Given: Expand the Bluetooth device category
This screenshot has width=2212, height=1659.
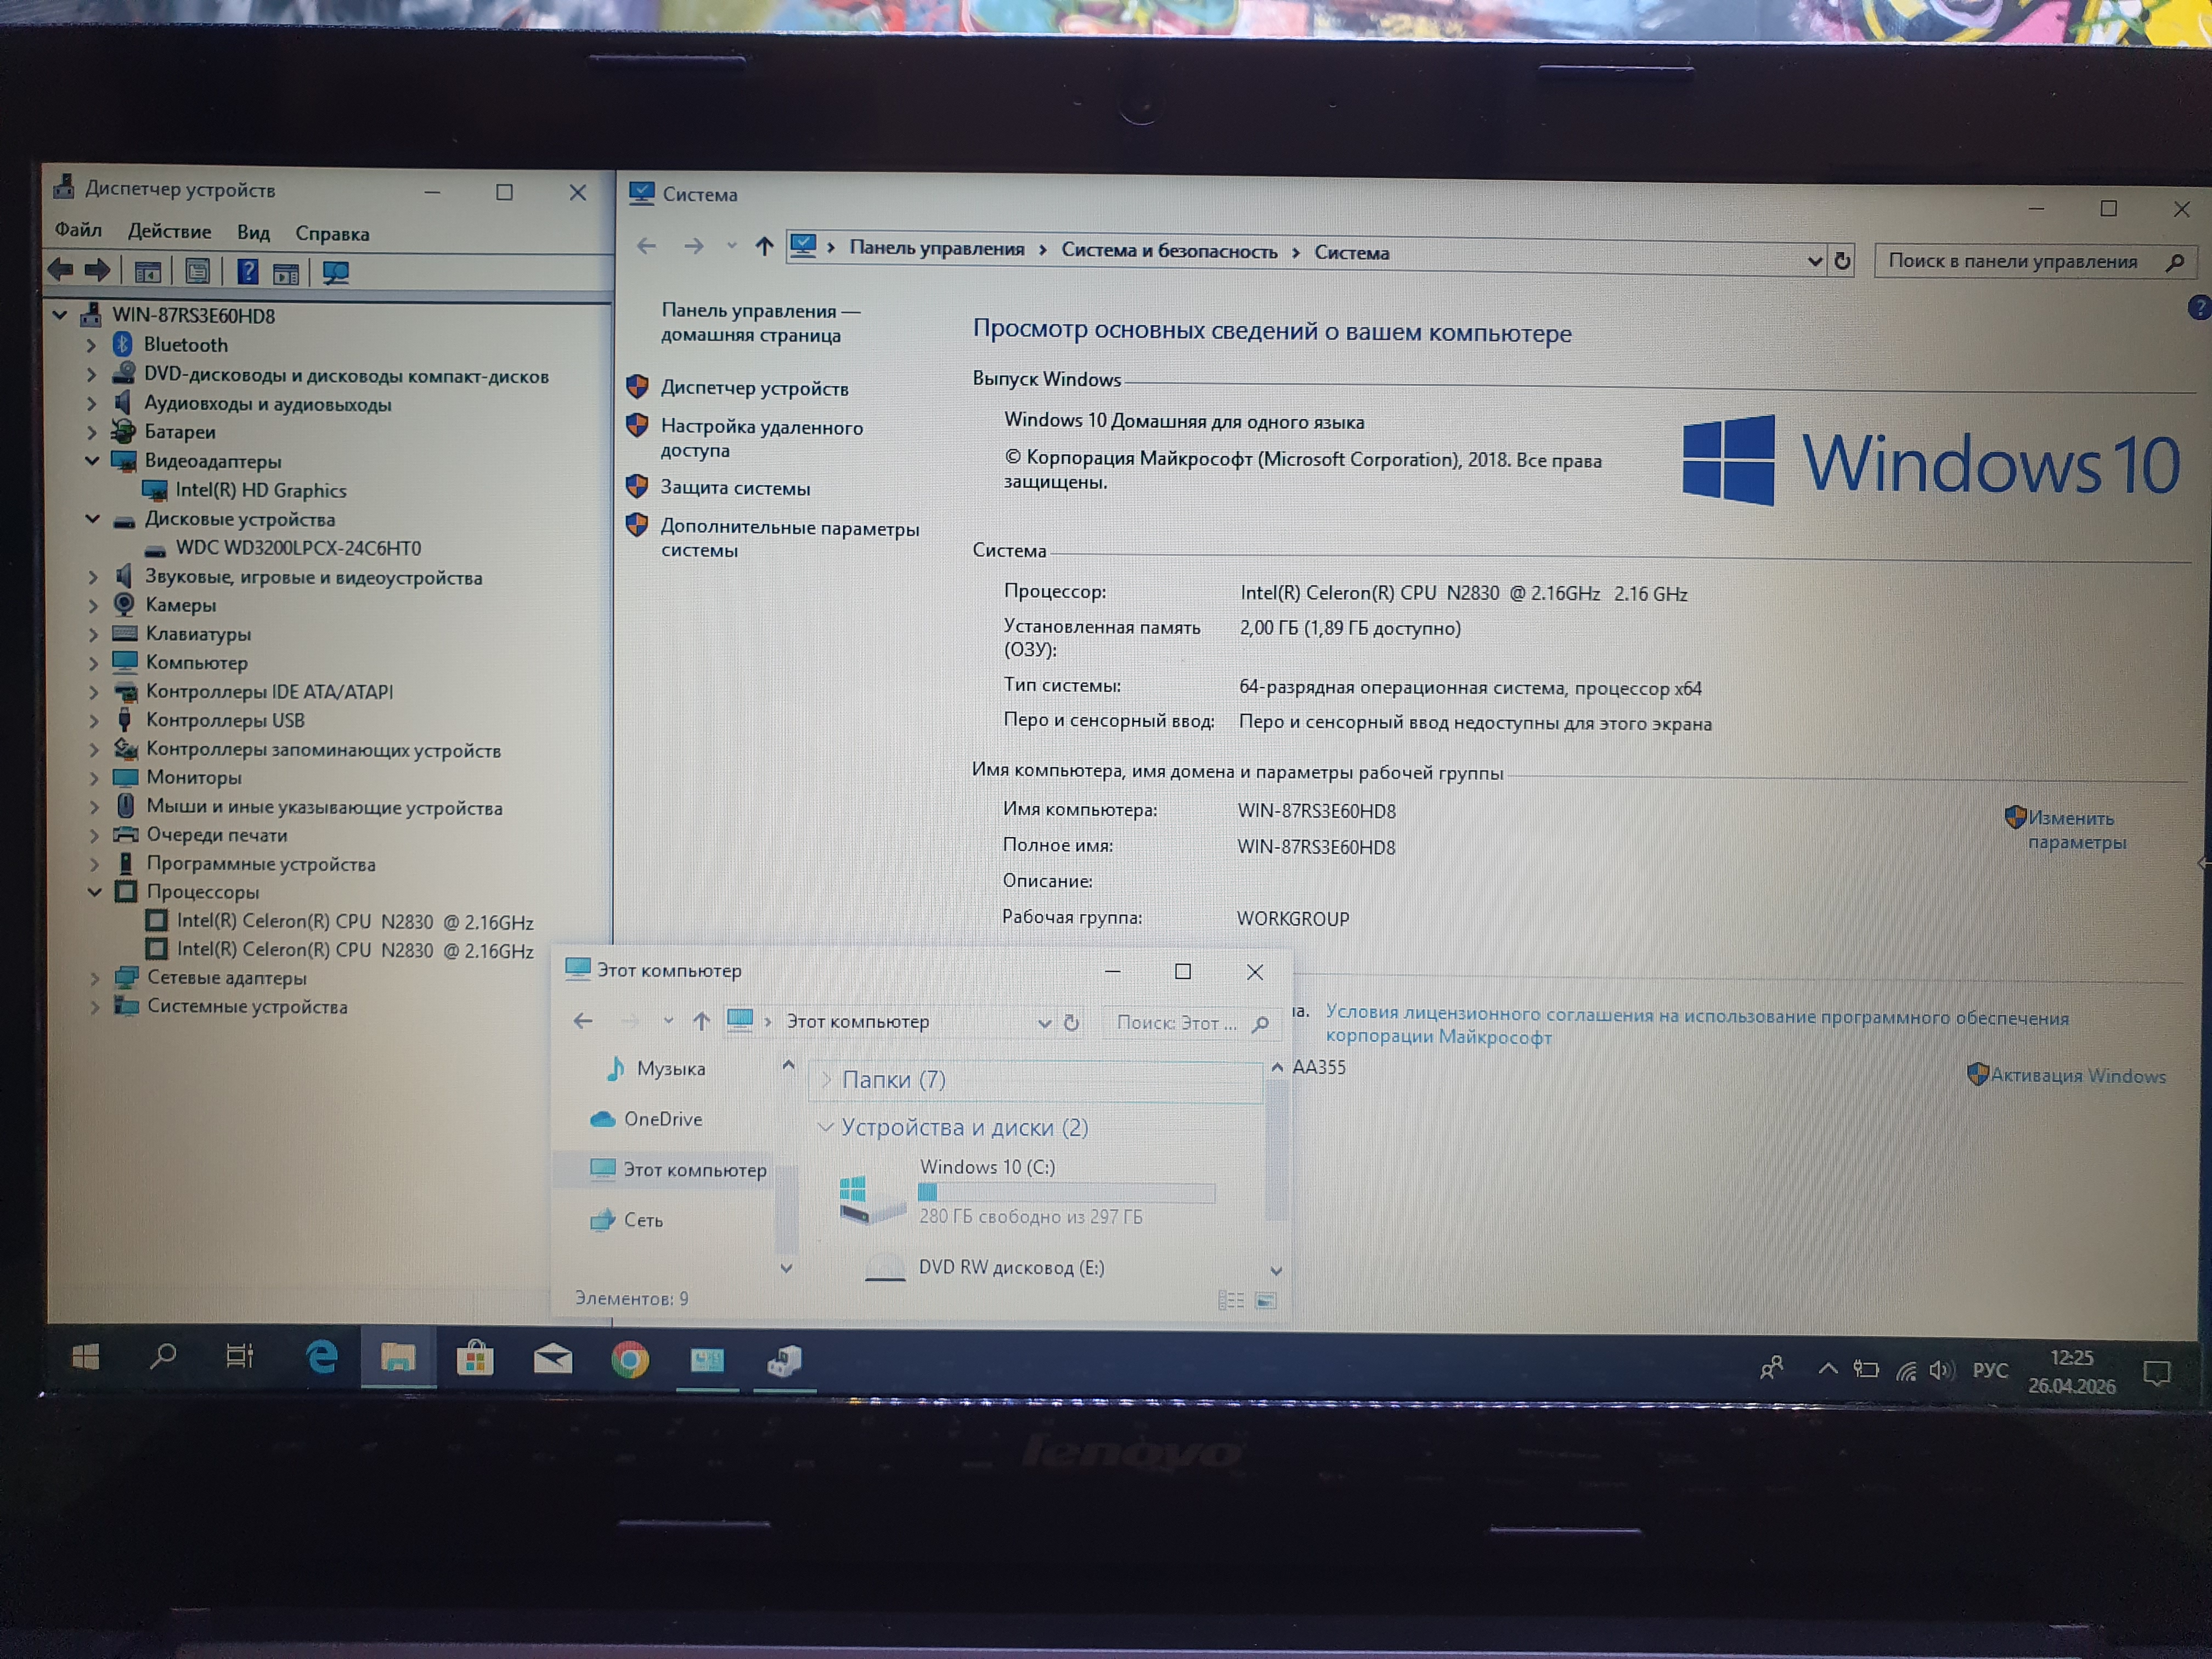Looking at the screenshot, I should (92, 345).
